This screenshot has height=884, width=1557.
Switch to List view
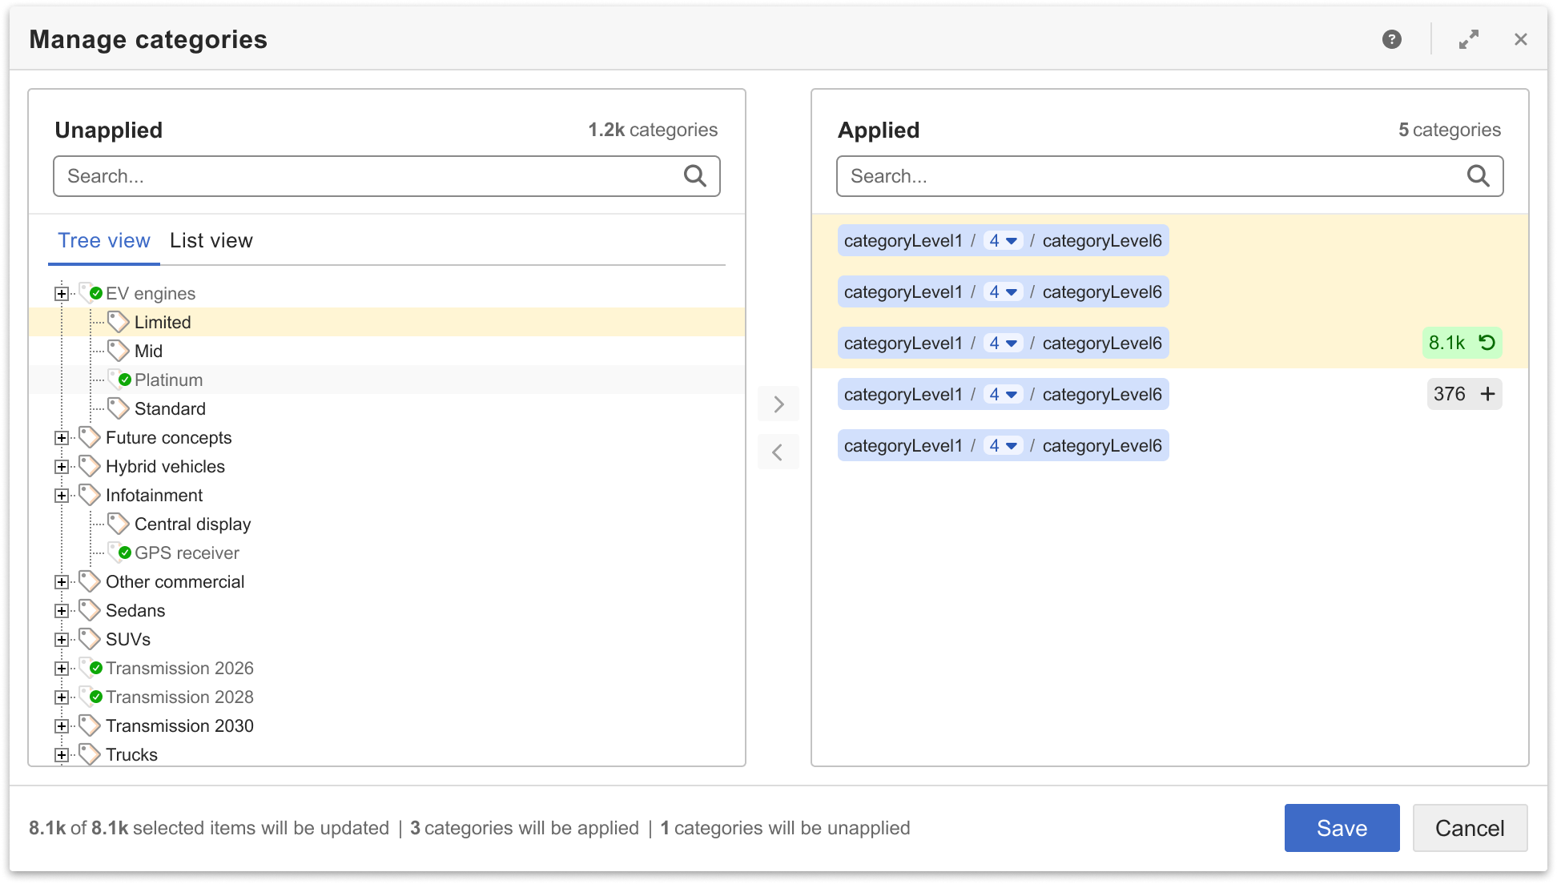(211, 240)
